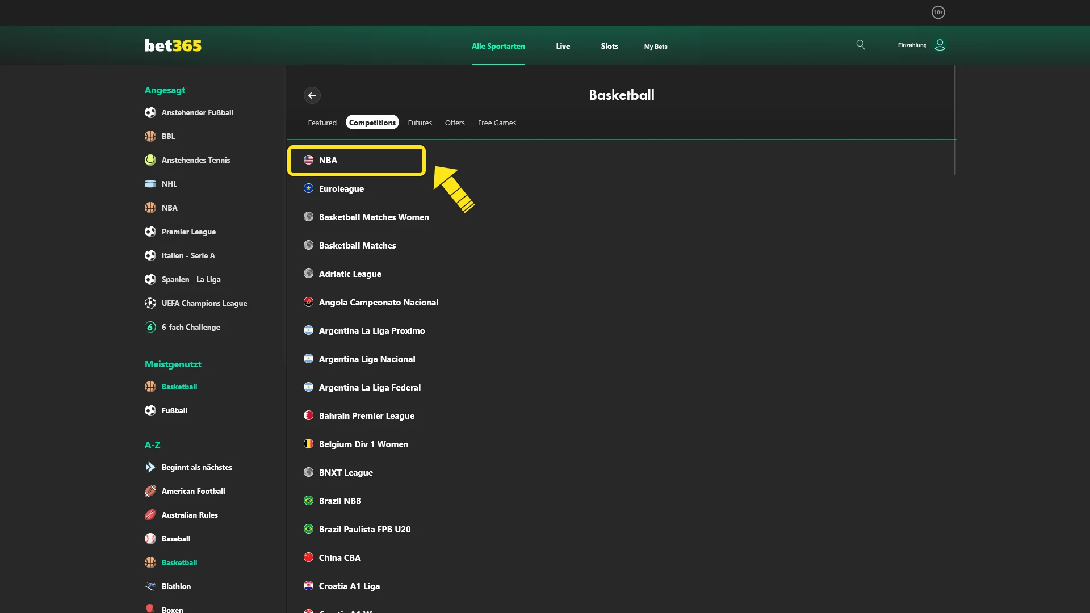Viewport: 1090px width, 613px height.
Task: Open the account menu via the user icon
Action: tap(940, 45)
